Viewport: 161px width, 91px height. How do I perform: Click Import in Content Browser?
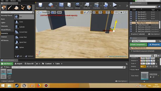pyautogui.click(x=18, y=64)
